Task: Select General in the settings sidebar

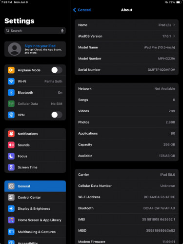Action: coord(35,186)
